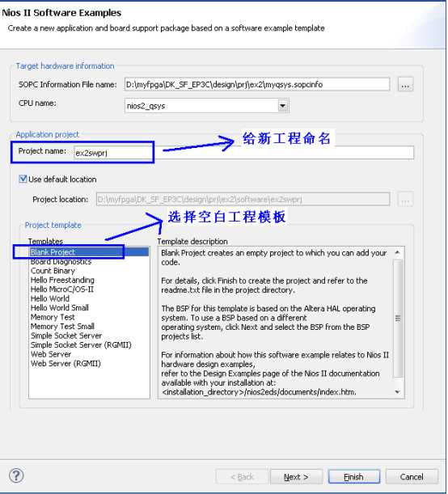Click the Finish button
Image resolution: width=448 pixels, height=494 pixels.
354,477
